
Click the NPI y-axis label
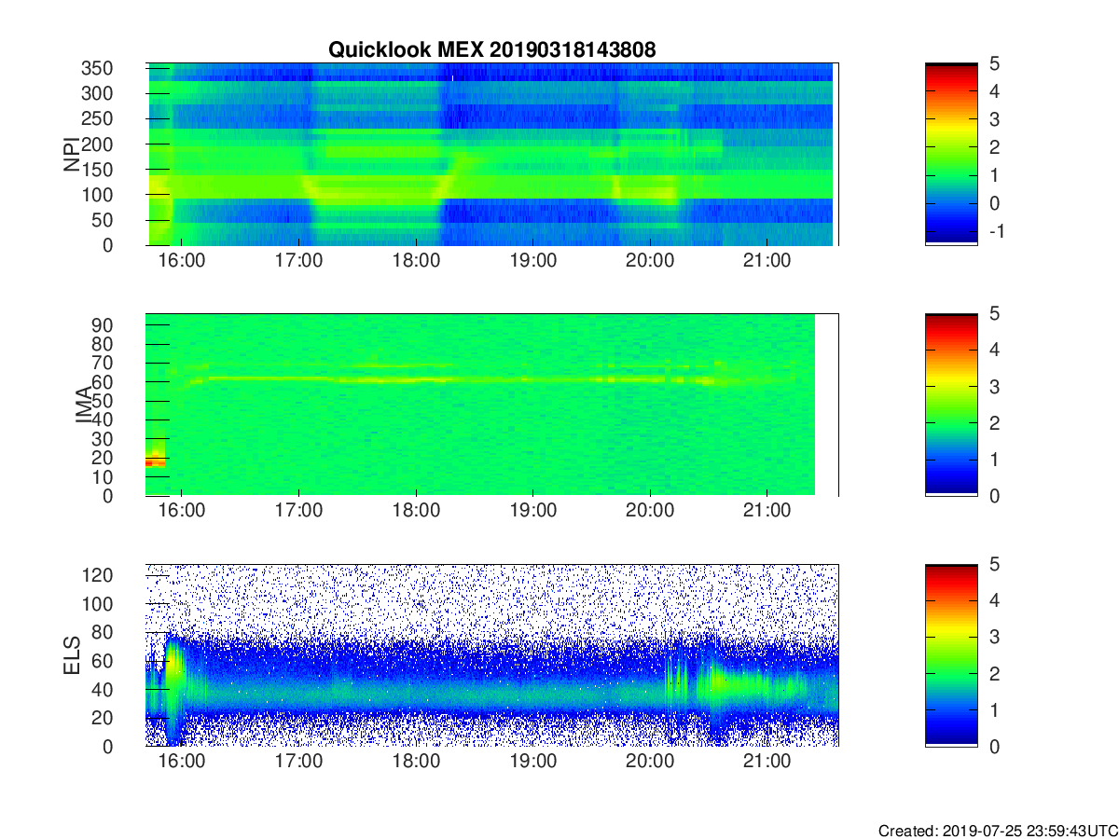(73, 155)
